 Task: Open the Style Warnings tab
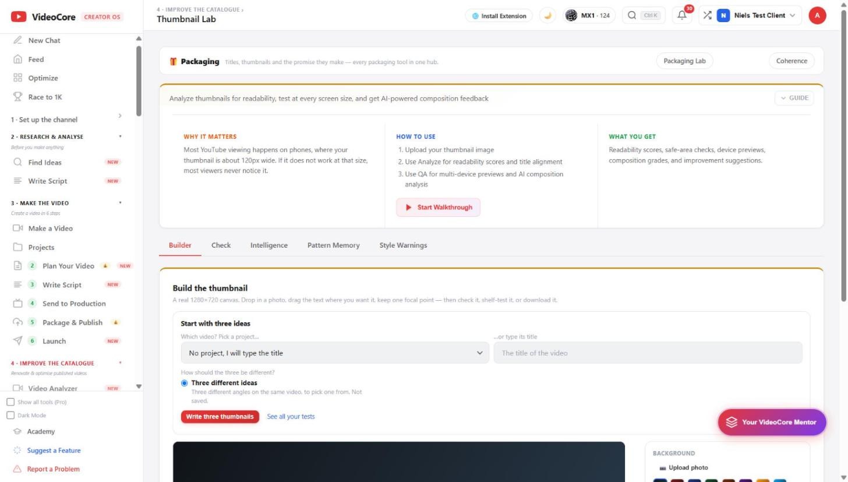pos(403,245)
